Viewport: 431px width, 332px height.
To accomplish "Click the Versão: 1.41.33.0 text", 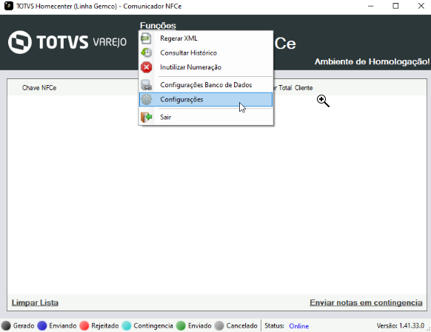I will [400, 325].
